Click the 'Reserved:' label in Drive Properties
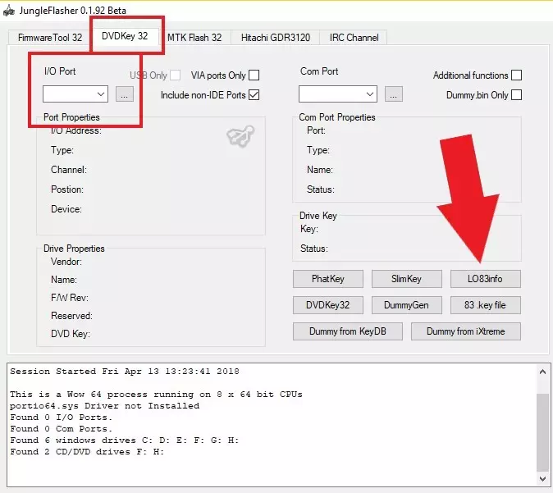 (x=71, y=316)
